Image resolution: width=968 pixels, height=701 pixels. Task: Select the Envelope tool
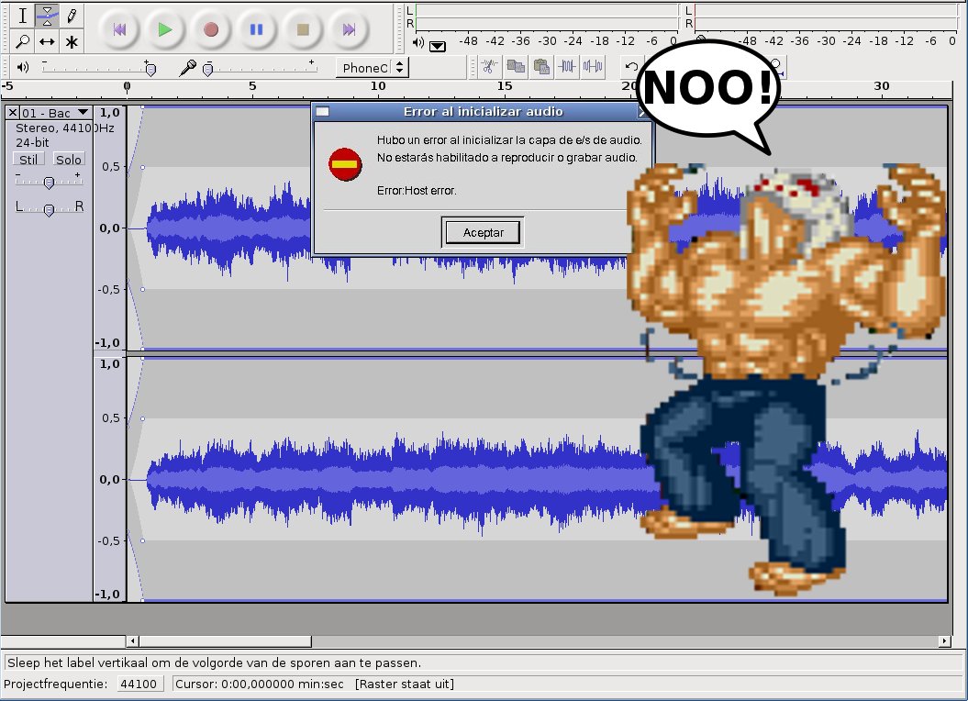[47, 16]
